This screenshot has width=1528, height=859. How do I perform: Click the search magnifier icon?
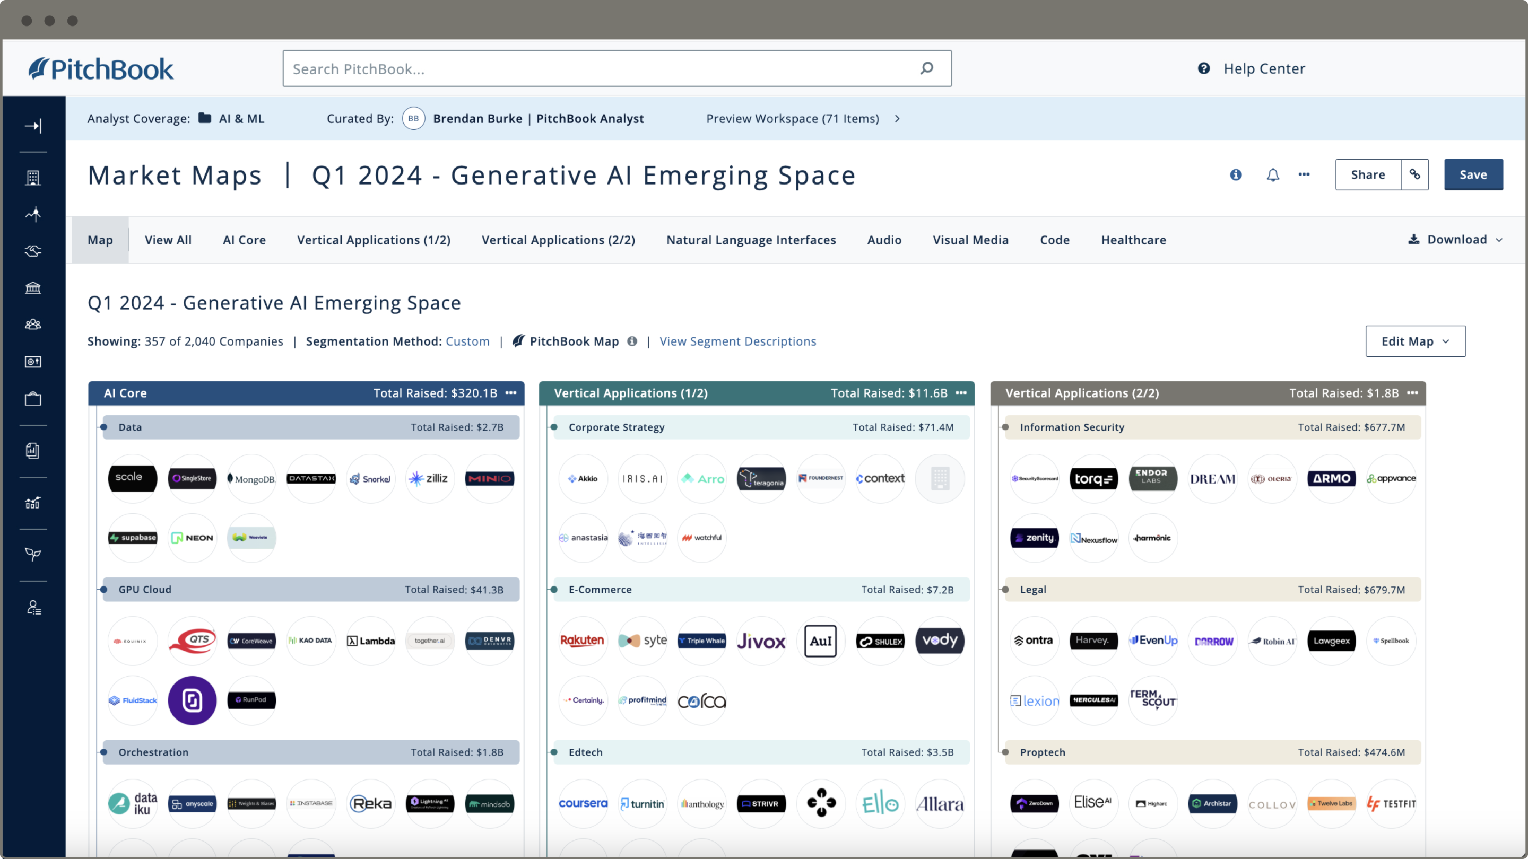pyautogui.click(x=926, y=69)
